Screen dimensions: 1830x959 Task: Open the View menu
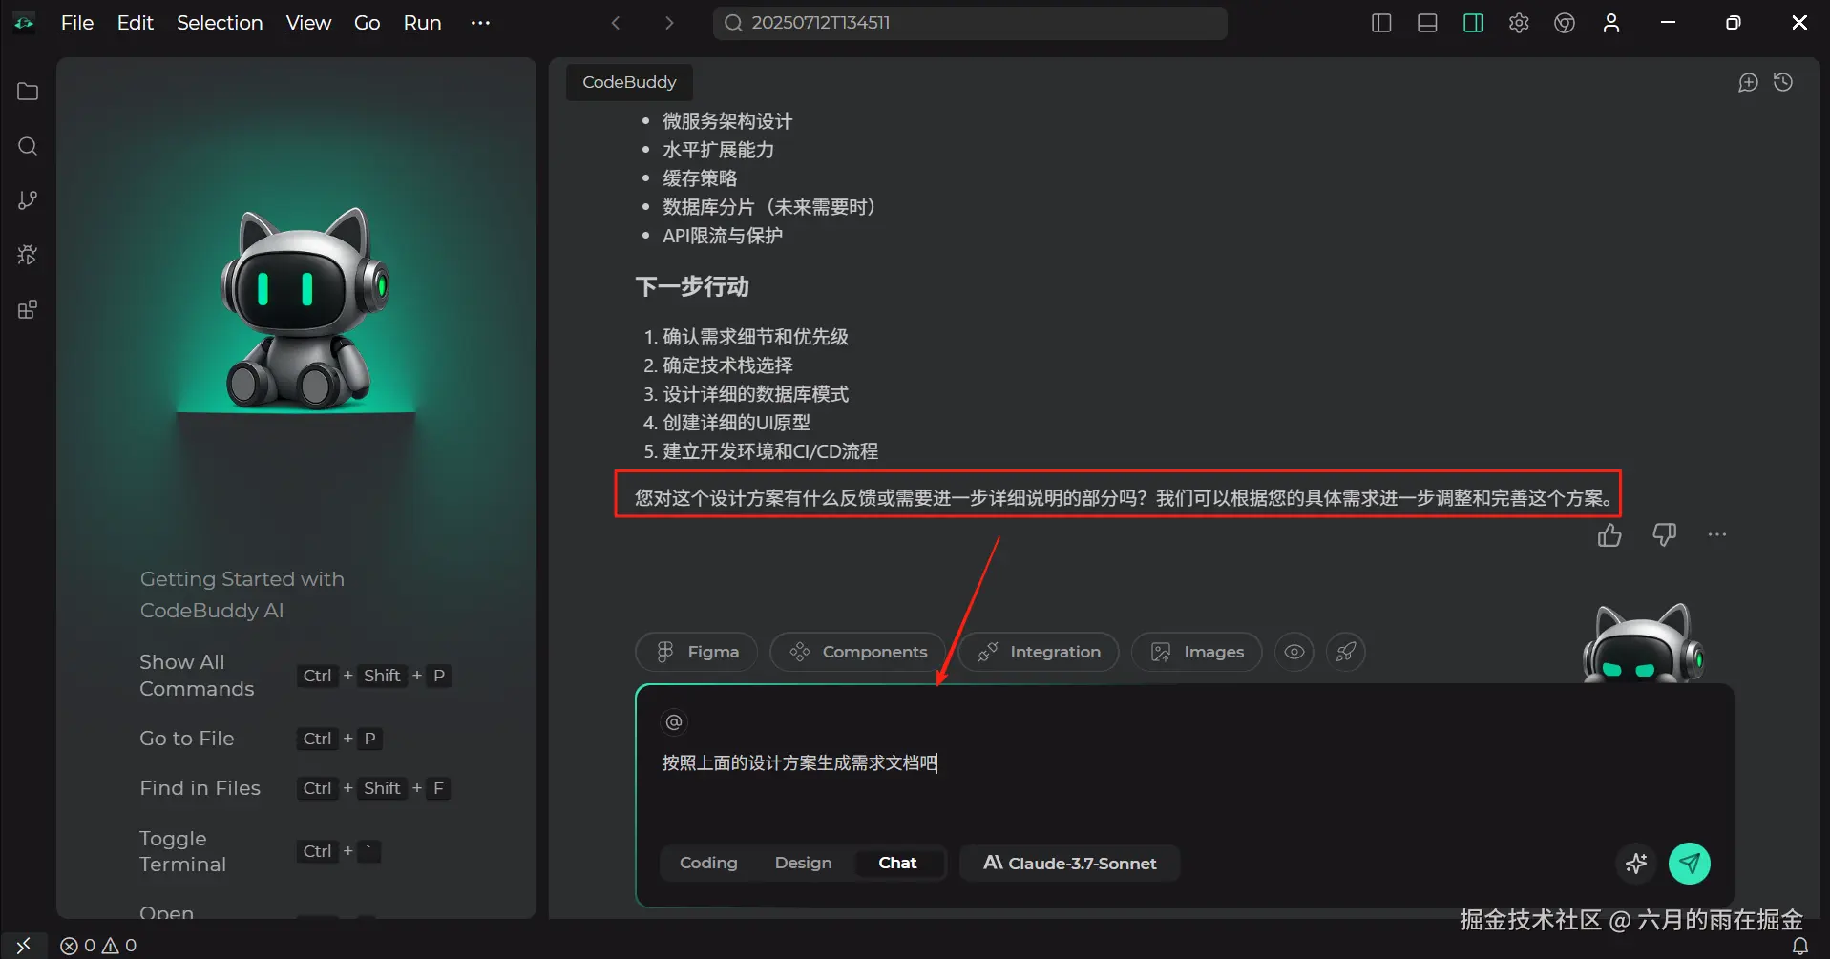(308, 23)
